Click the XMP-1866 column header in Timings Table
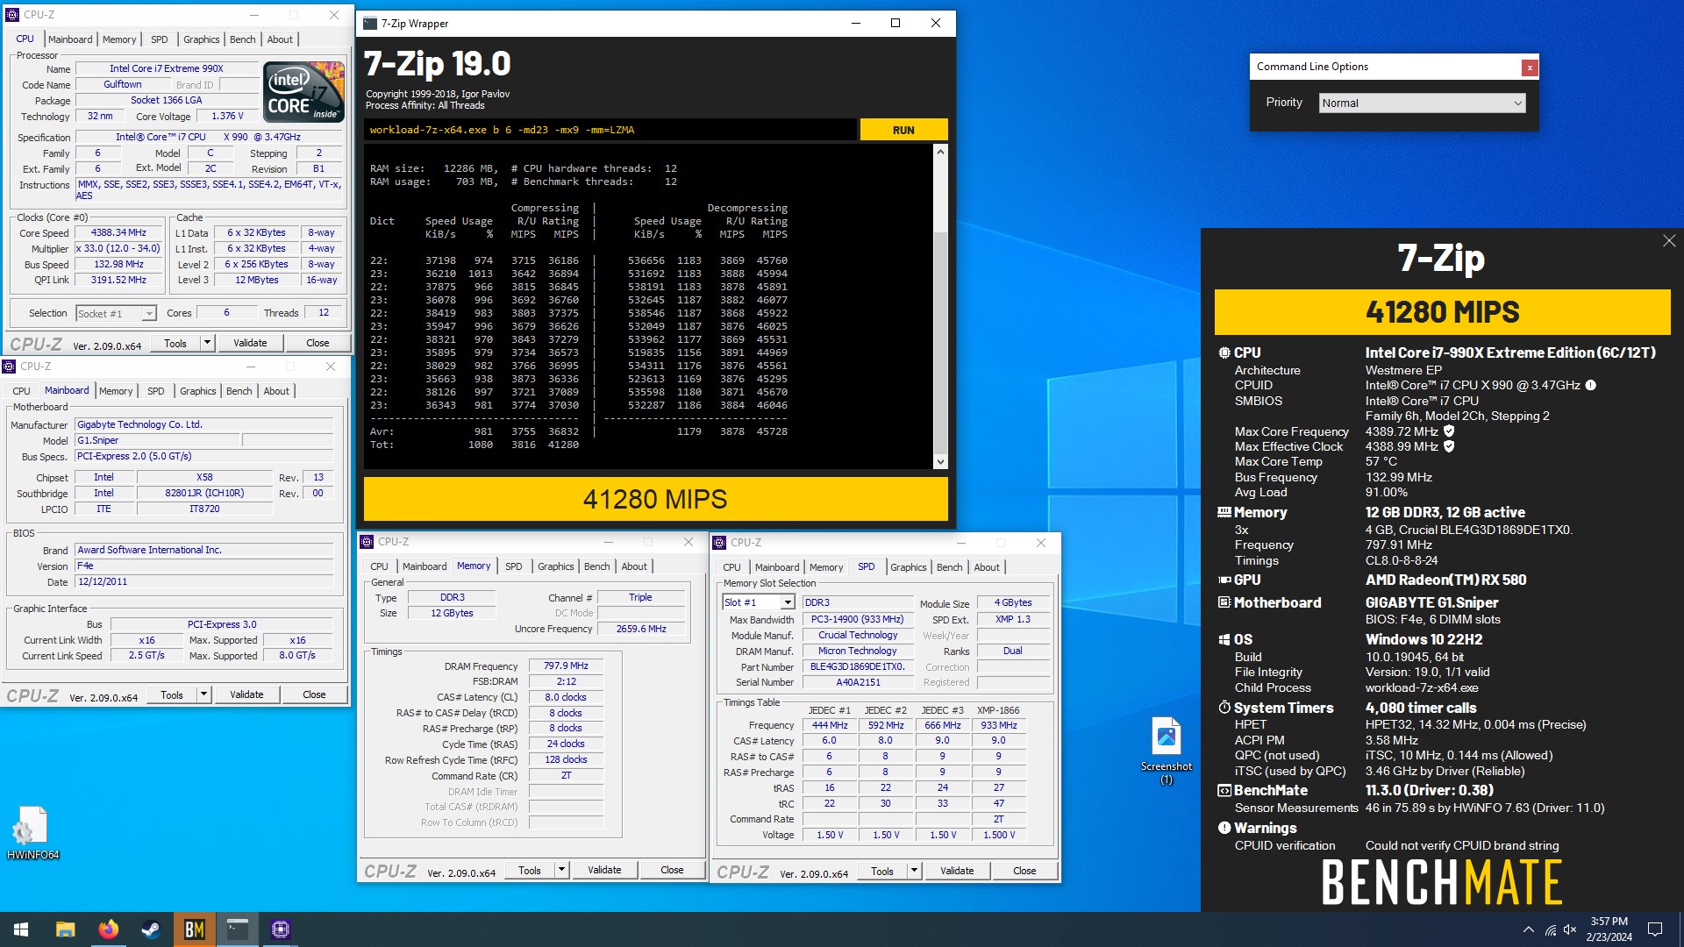 pos(998,710)
